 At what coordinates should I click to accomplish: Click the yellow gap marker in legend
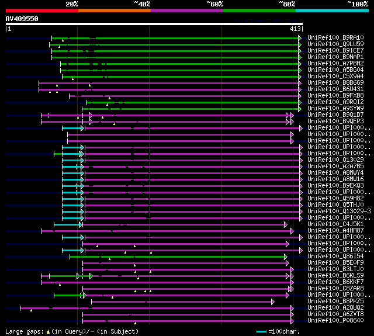click(48, 332)
